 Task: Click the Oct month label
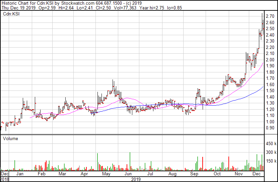[x=217, y=174]
